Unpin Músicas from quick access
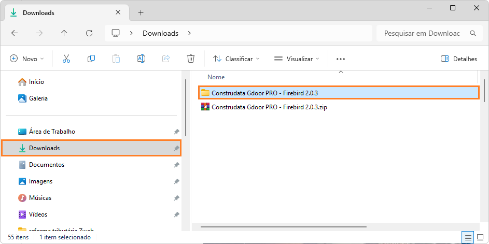489x244 pixels. pyautogui.click(x=176, y=198)
